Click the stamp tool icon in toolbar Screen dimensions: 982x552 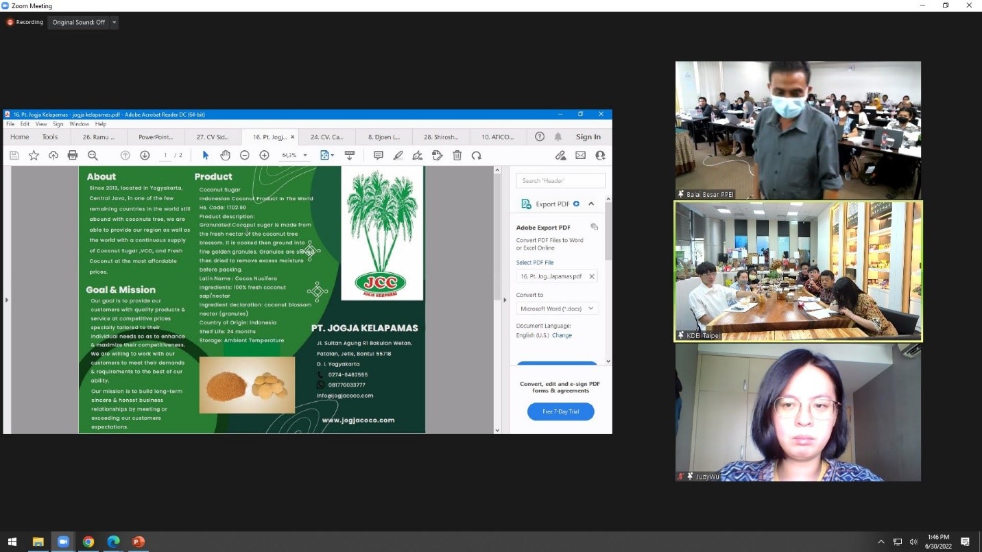438,156
